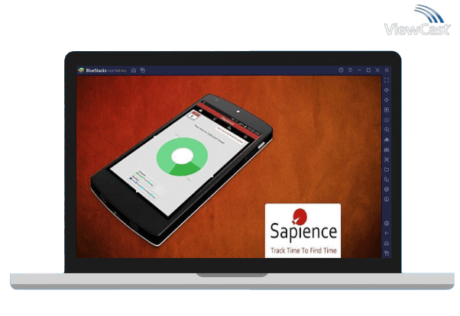The height and width of the screenshot is (316, 460).
Task: Maximize the BlueStacks window
Action: 368,70
